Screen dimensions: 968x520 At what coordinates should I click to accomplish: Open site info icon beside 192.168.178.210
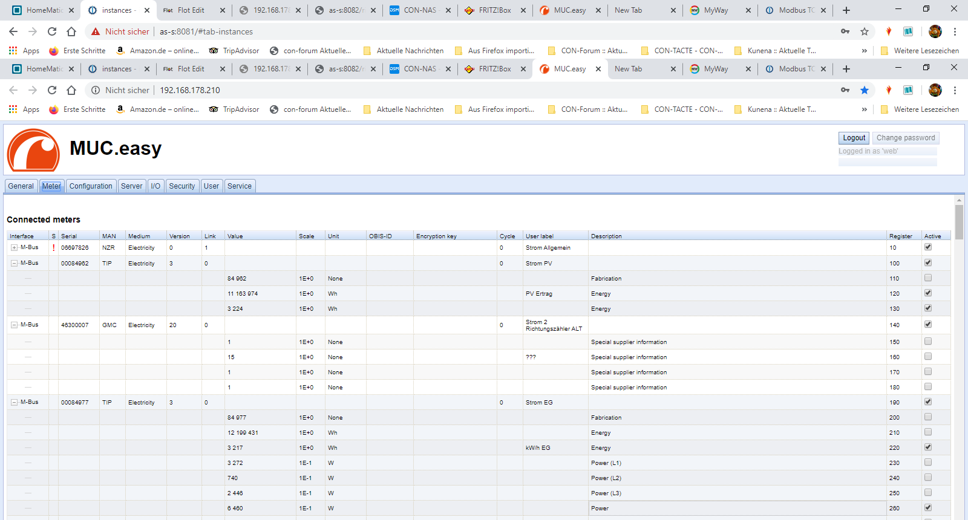click(x=95, y=90)
